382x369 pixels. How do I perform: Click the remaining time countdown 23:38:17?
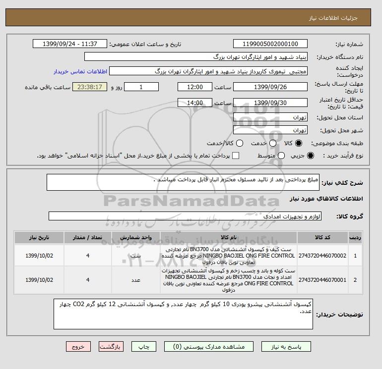point(90,87)
